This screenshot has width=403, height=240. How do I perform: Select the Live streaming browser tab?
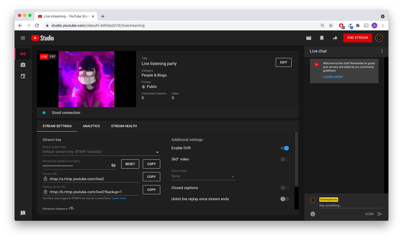[66, 16]
